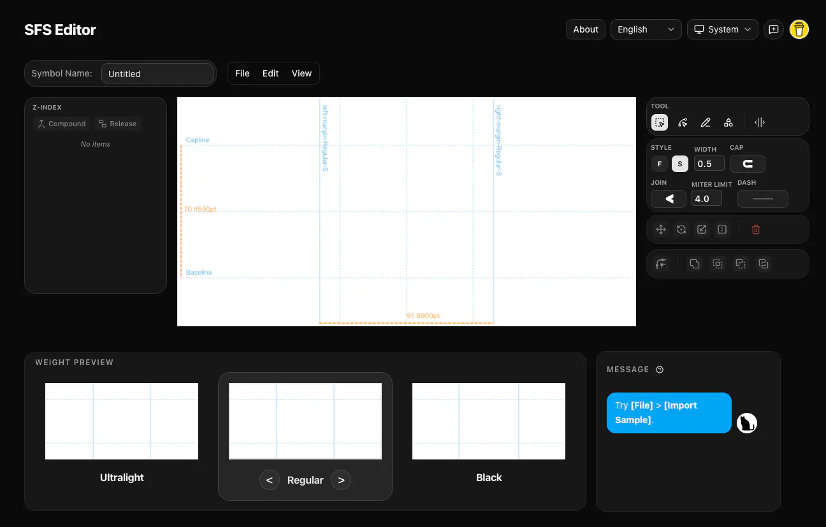
Task: Select the node path edit tool
Action: coord(683,122)
